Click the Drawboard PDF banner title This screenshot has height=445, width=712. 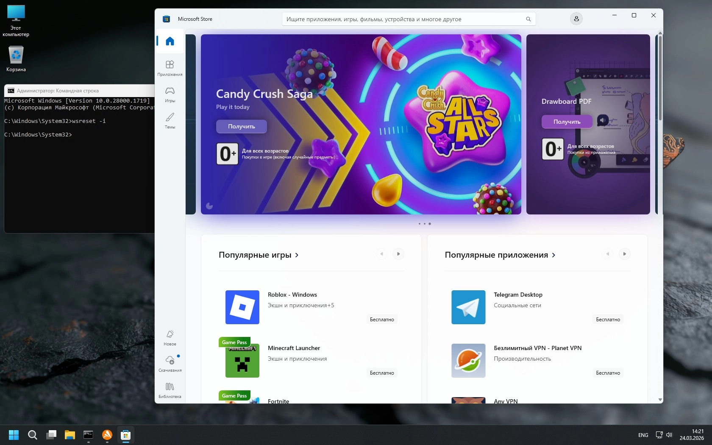point(567,101)
